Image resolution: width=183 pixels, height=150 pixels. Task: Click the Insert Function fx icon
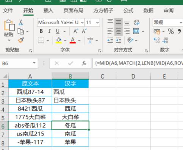coord(84,63)
